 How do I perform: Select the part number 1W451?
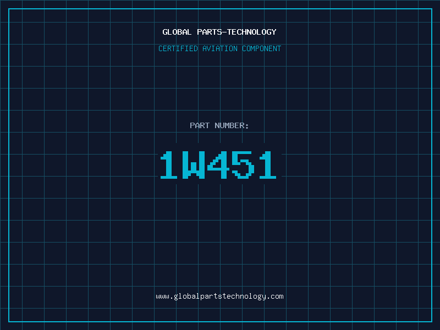coord(218,165)
